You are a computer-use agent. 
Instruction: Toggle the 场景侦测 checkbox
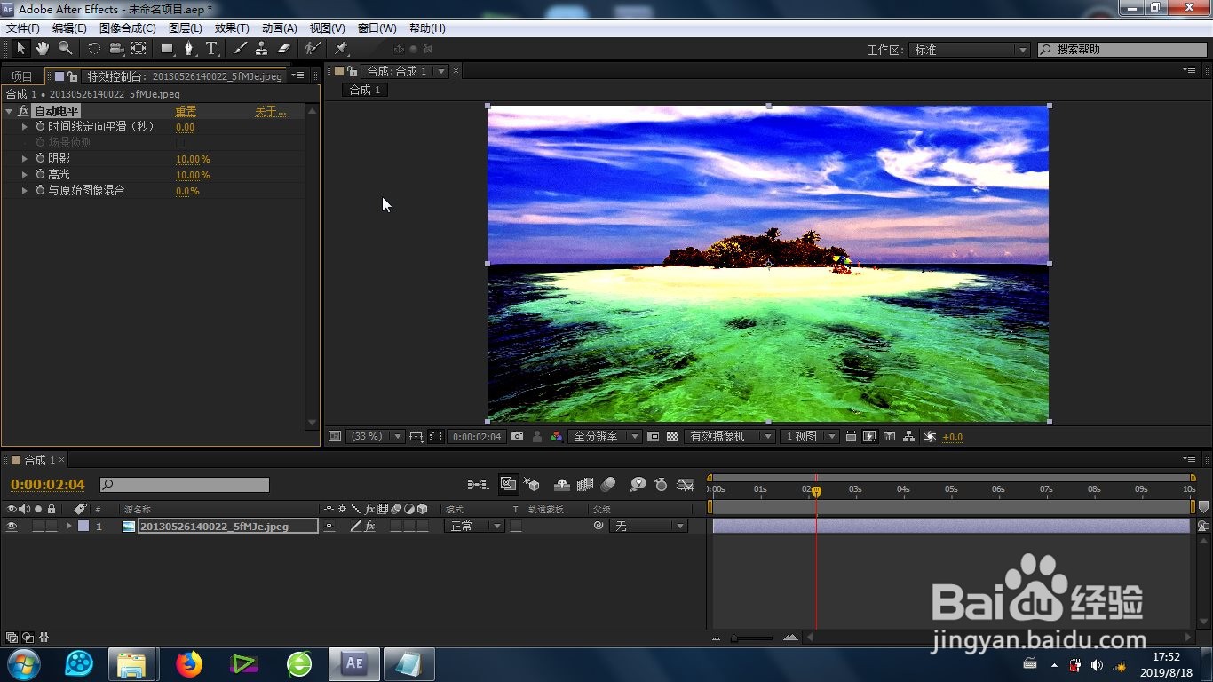(180, 143)
